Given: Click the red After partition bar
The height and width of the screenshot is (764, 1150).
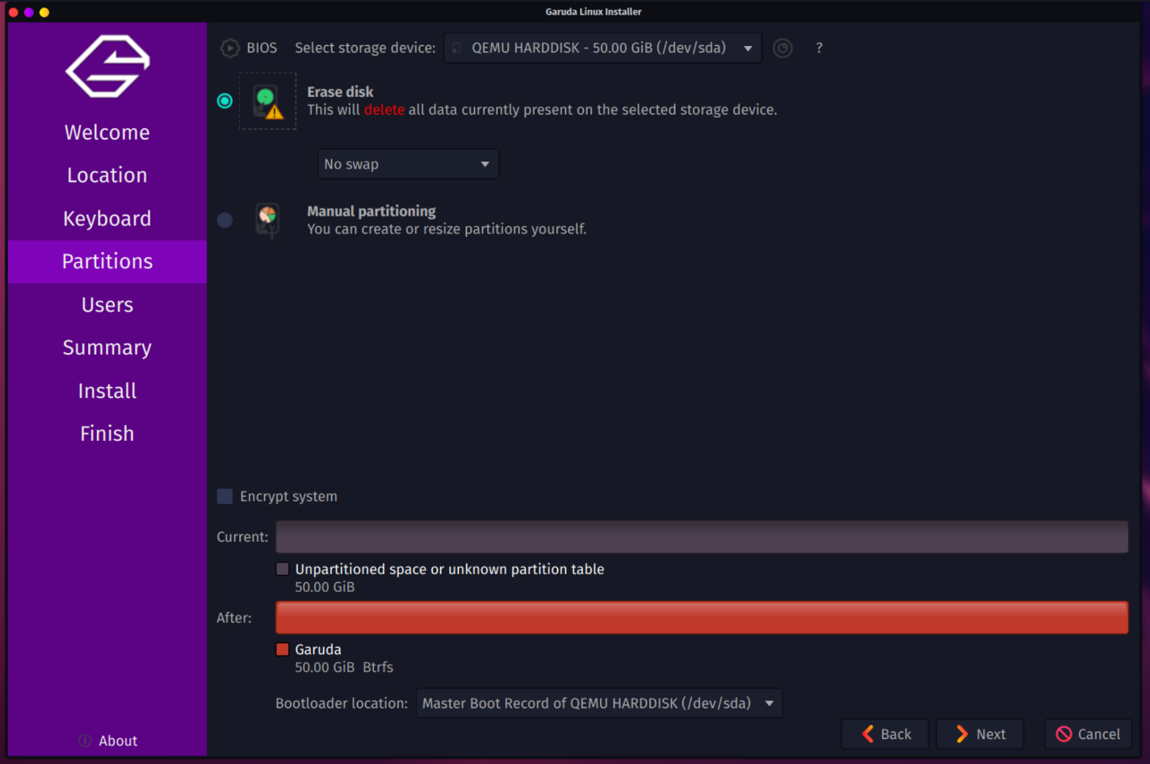Looking at the screenshot, I should pos(701,617).
